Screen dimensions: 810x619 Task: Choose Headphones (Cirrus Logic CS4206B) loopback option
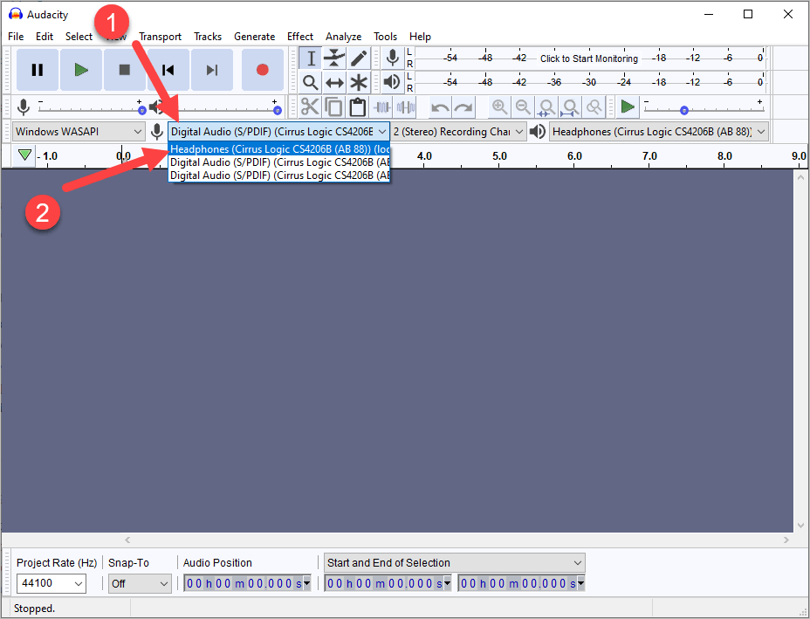tap(279, 148)
